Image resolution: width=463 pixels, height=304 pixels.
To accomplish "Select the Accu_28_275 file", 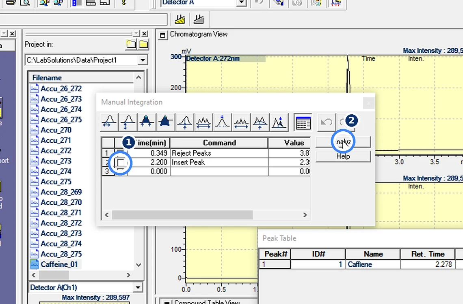I will pos(61,254).
